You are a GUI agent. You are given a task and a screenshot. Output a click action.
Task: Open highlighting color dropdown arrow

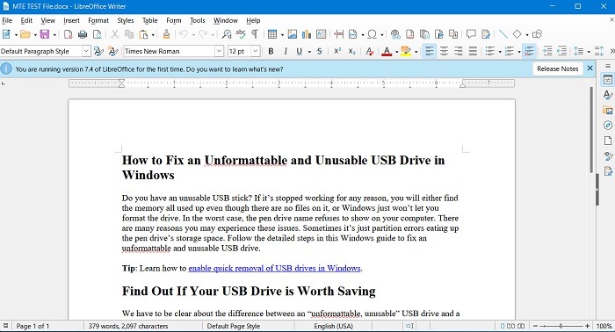416,52
